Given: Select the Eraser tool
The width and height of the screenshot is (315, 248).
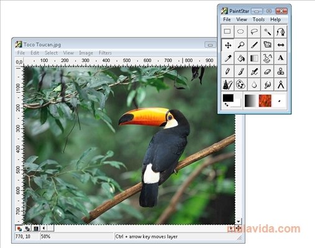Looking at the screenshot, I should 267,71.
